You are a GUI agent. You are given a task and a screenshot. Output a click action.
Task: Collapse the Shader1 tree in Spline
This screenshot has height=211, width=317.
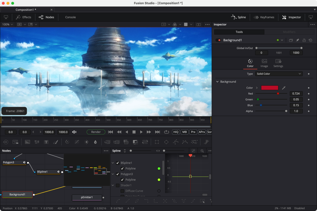(x=113, y=185)
